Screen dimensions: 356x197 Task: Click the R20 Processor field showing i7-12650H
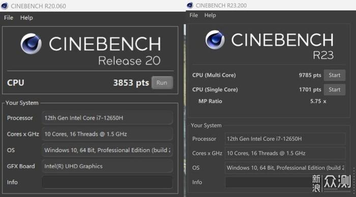107,118
